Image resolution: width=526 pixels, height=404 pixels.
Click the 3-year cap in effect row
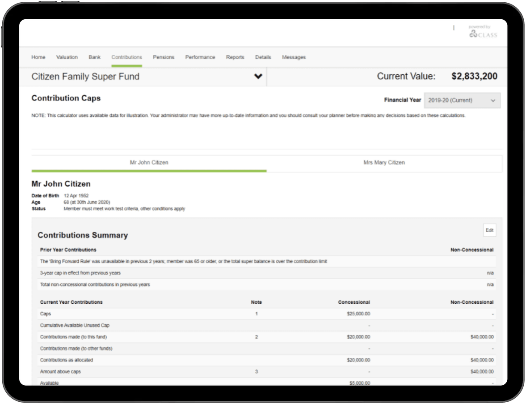tap(267, 273)
